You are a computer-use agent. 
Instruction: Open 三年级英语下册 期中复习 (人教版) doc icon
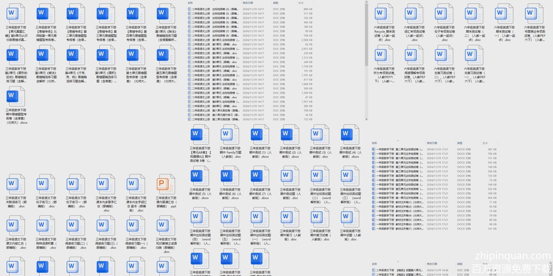pyautogui.click(x=290, y=217)
